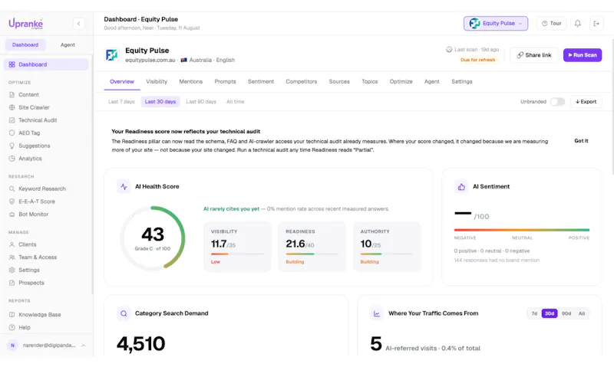Click the AI Sentiment thumbs-up icon
This screenshot has width=614, height=367.
pyautogui.click(x=461, y=187)
